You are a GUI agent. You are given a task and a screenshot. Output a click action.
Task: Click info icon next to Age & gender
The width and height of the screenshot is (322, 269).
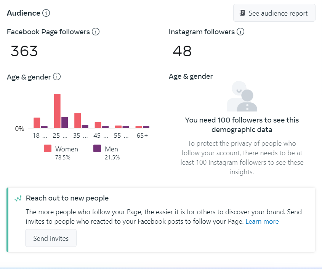tap(56, 77)
